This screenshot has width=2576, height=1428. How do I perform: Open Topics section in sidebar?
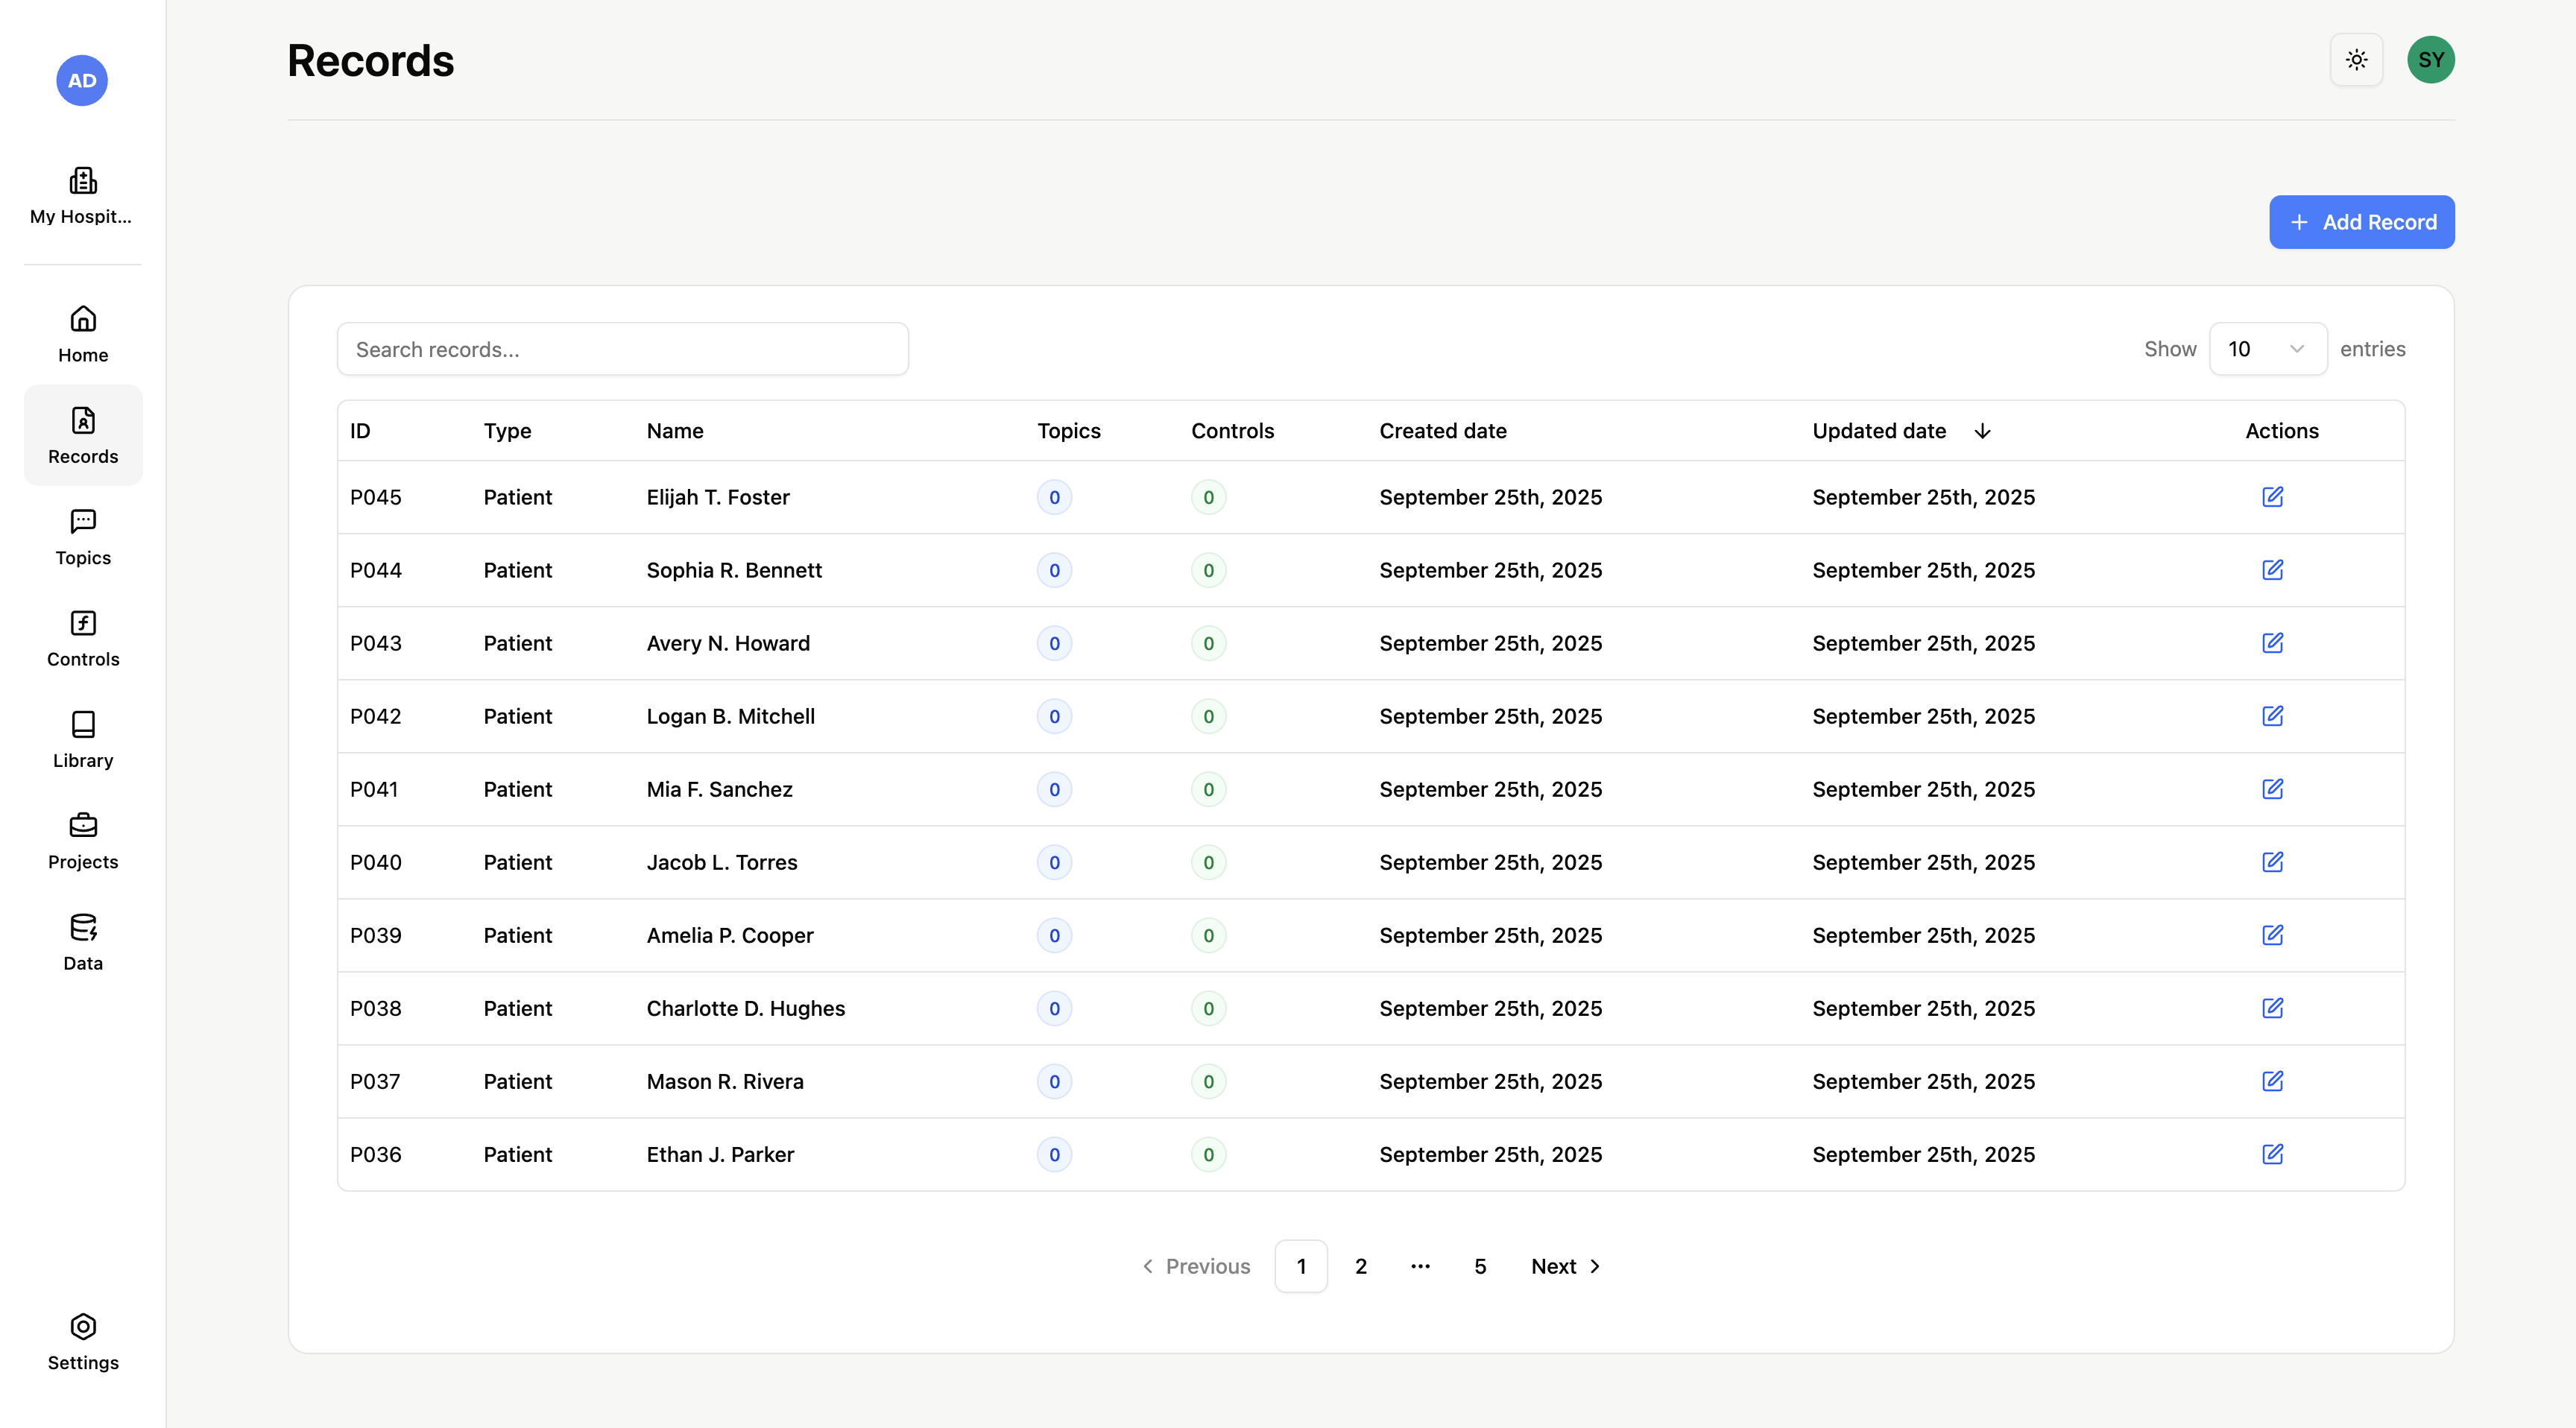[82, 537]
